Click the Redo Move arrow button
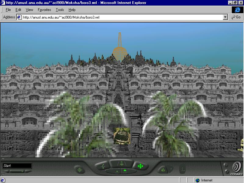Viewport: 244px width, 183px height. click(x=170, y=169)
